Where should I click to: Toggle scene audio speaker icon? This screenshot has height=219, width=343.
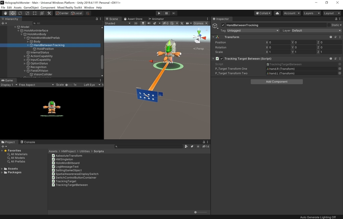(x=149, y=23)
